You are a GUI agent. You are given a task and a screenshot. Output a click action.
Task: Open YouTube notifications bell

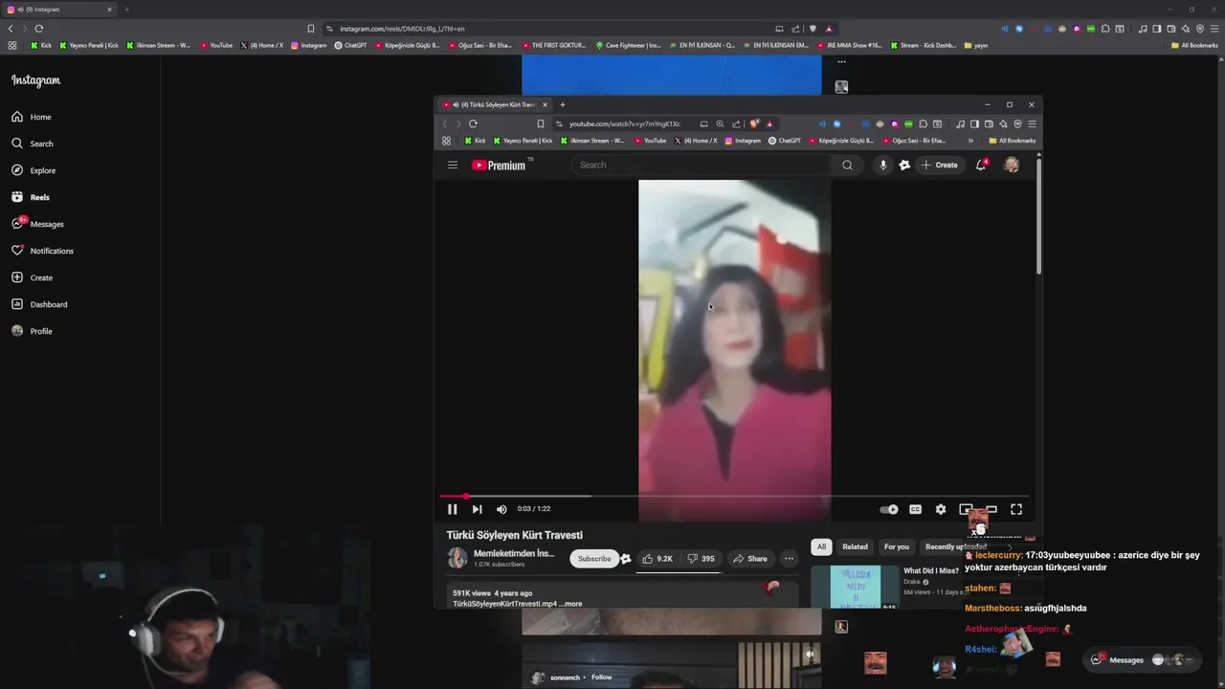click(981, 165)
